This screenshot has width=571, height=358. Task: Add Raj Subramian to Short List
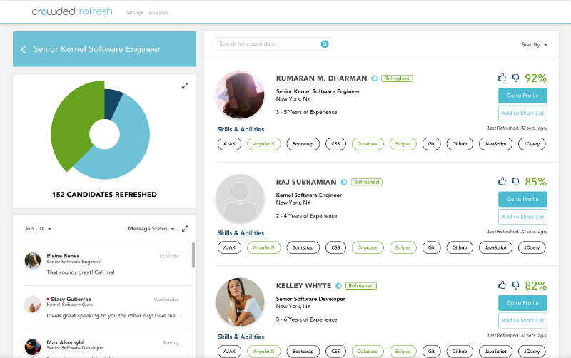tap(522, 217)
